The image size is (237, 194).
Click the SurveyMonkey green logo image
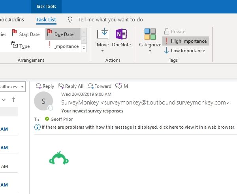[x=59, y=158]
